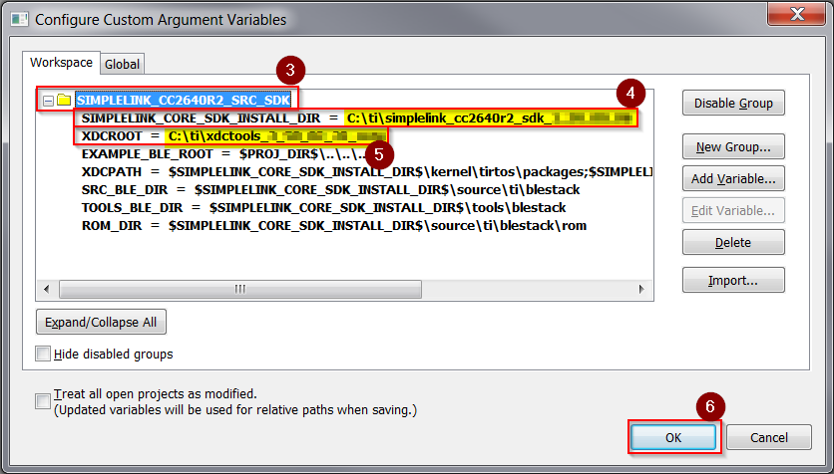Switch to the Workspace tab

click(x=61, y=62)
